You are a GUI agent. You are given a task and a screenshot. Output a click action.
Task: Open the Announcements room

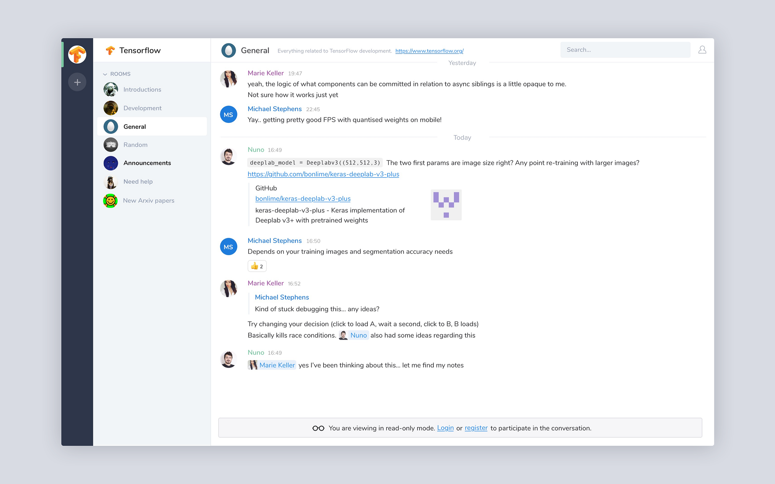[147, 163]
